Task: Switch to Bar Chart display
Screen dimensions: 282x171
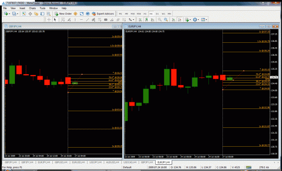Action: click(140, 19)
